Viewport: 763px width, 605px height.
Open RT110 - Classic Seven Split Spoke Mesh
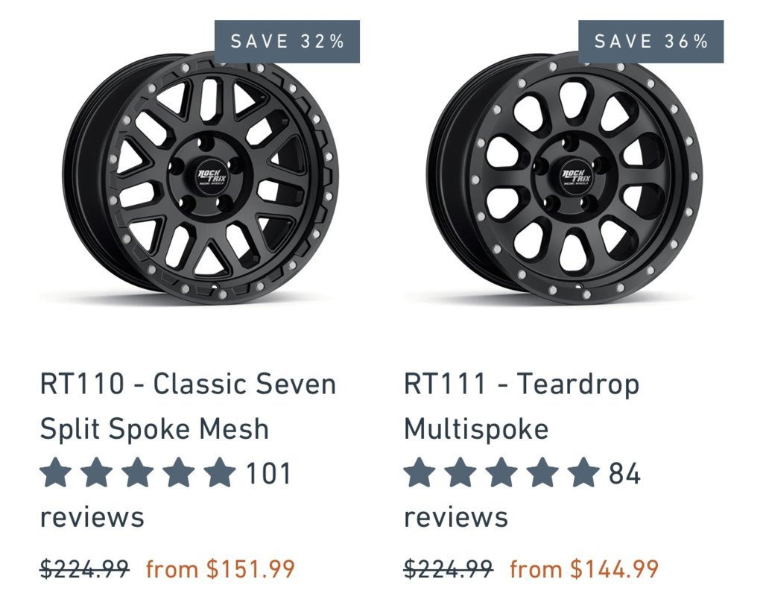pos(188,406)
